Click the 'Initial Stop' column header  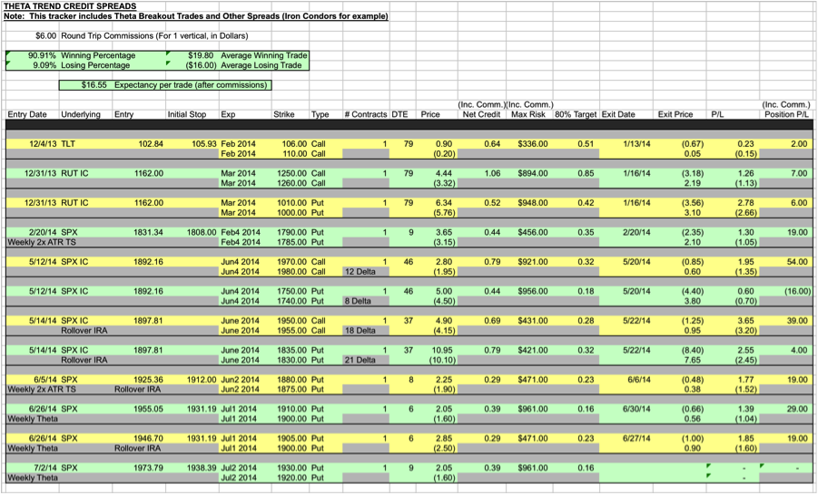pos(187,114)
